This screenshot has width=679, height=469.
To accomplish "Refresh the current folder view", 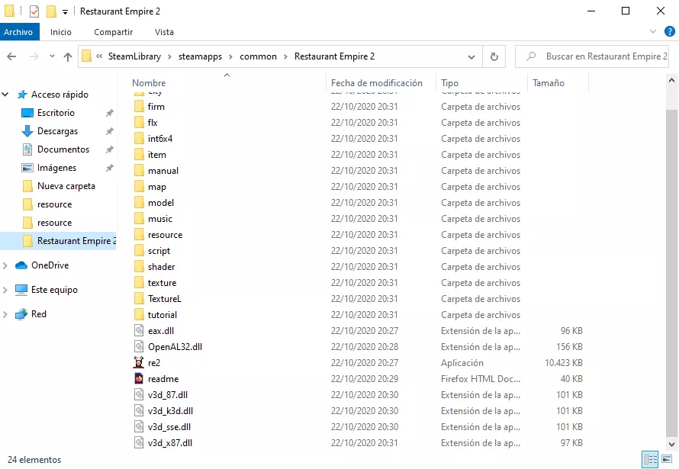I will 494,56.
